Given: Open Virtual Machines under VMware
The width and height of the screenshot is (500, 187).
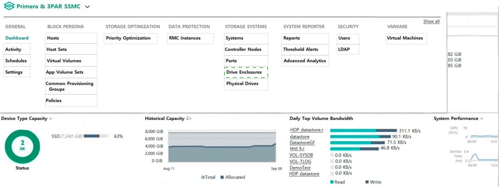Looking at the screenshot, I should pyautogui.click(x=406, y=38).
